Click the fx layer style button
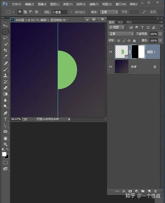 pyautogui.click(x=124, y=191)
